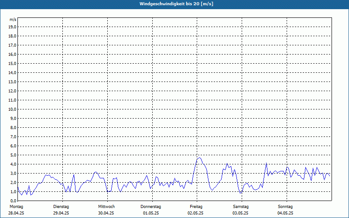Click the 14,0 y-axis value
Screen dimensions: 349x218
pos(12,72)
